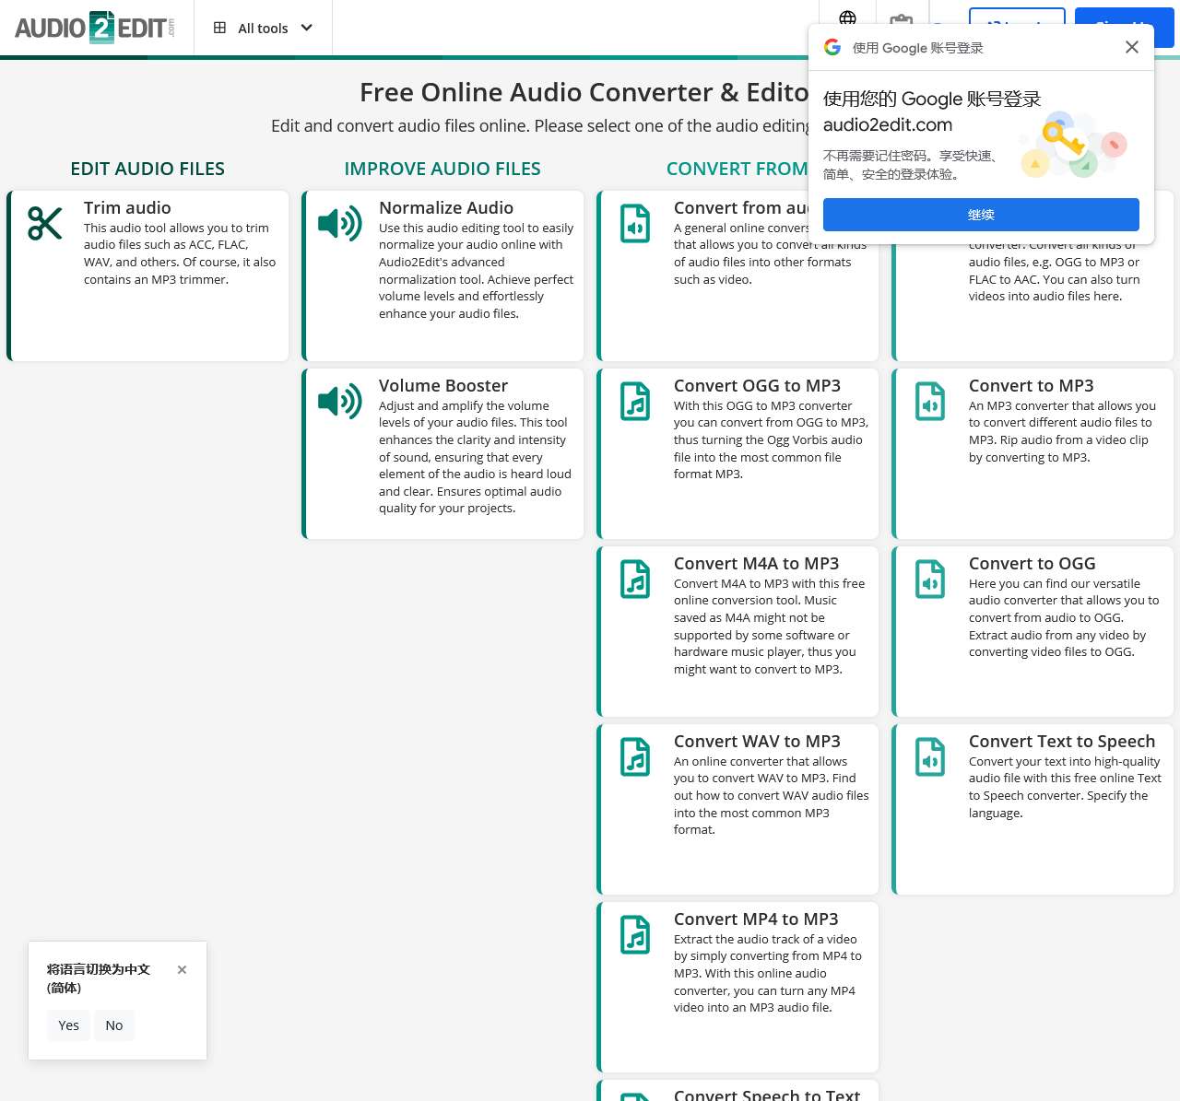Click the music file icon for OGG to MP3
The height and width of the screenshot is (1101, 1180).
pyautogui.click(x=635, y=402)
